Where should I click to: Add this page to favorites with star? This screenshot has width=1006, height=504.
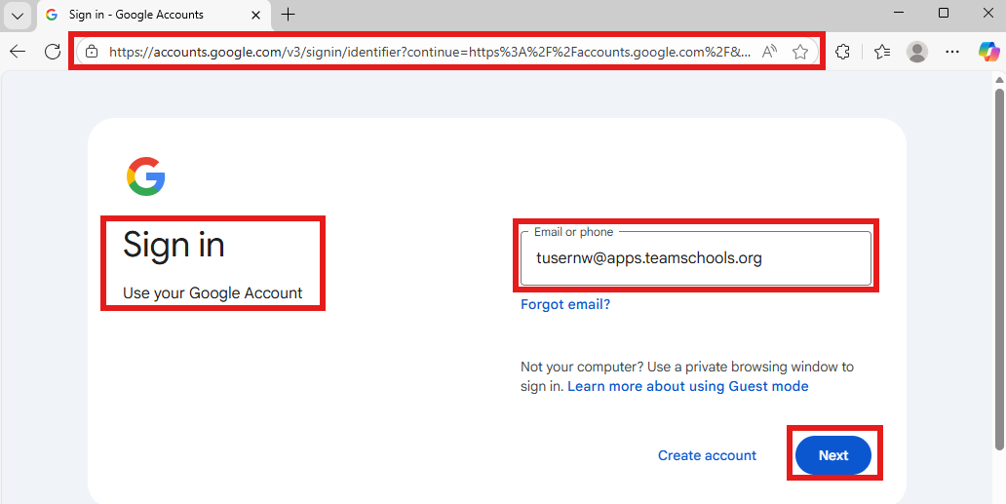(x=800, y=52)
